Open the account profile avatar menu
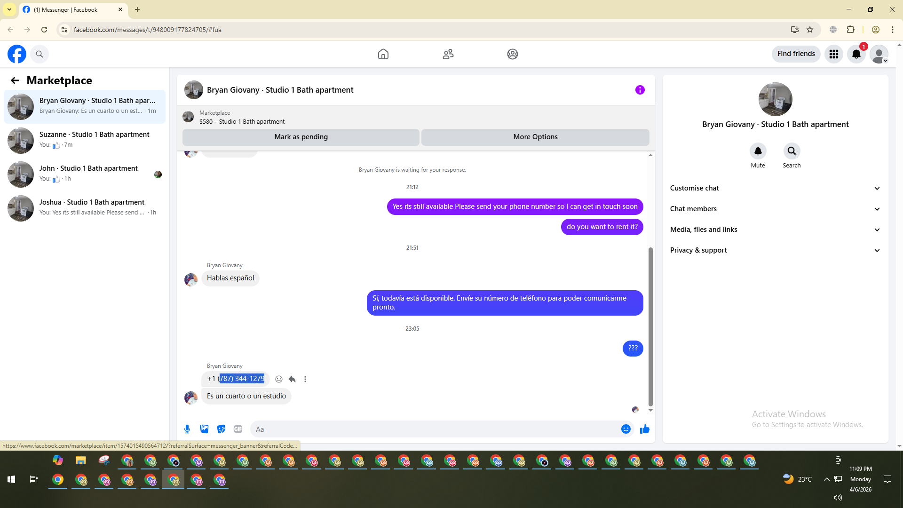This screenshot has width=903, height=508. click(x=879, y=54)
